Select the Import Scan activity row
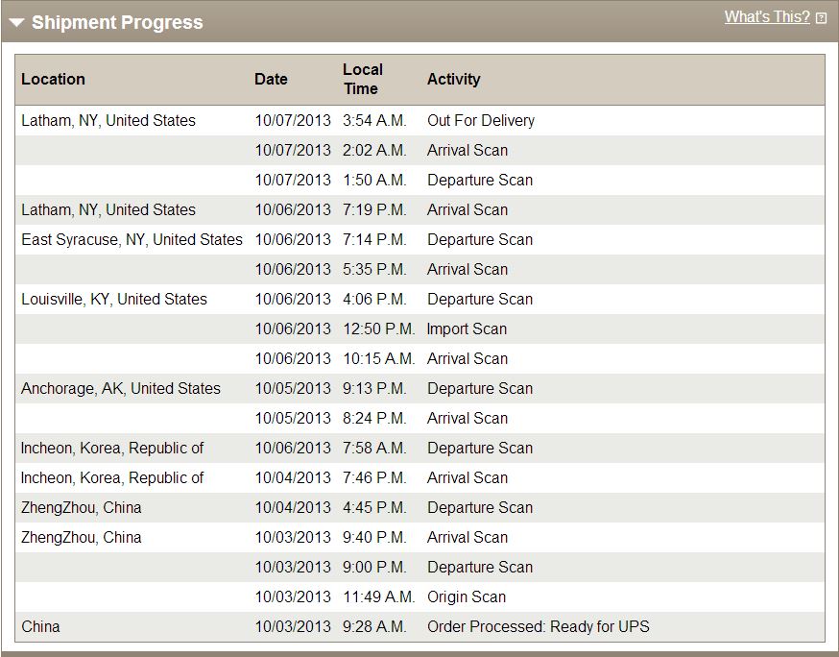 pos(419,328)
